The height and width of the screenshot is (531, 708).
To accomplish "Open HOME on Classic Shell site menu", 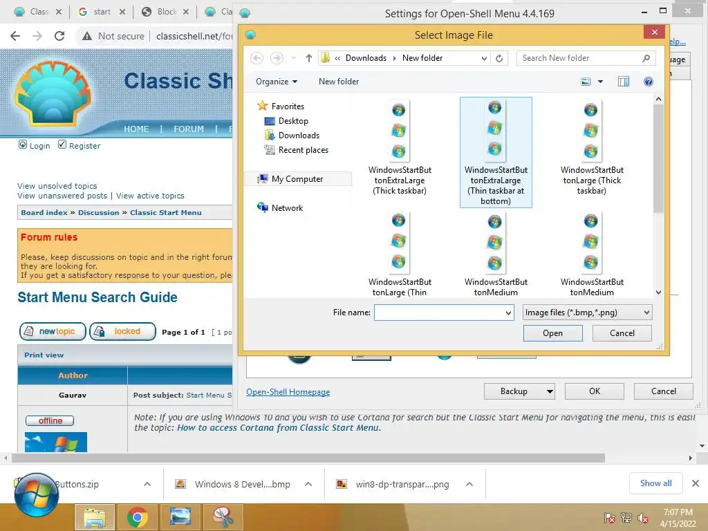I will (136, 129).
